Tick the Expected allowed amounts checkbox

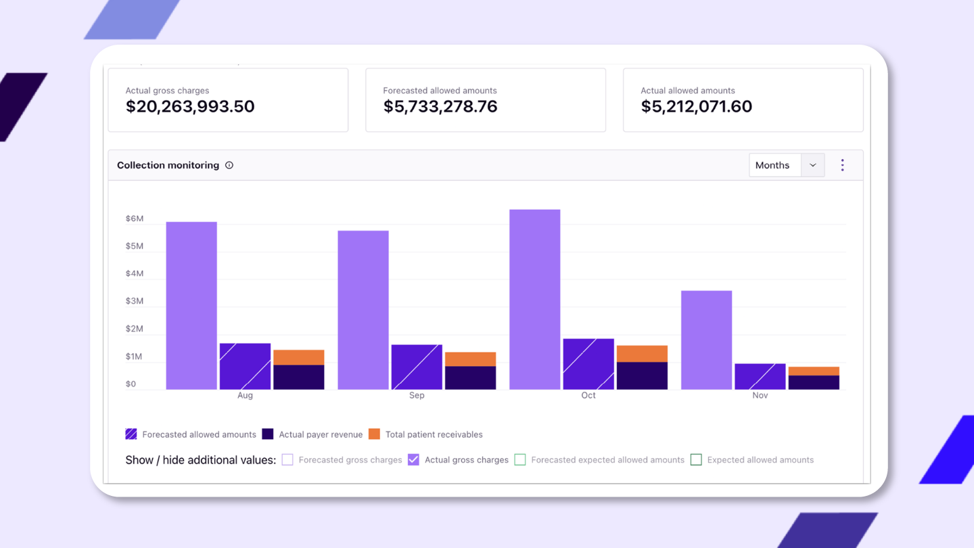pyautogui.click(x=696, y=460)
